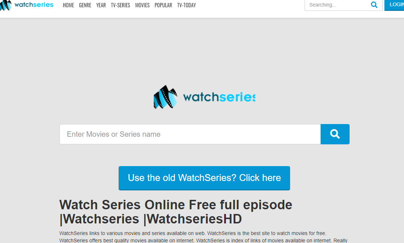The height and width of the screenshot is (243, 404).
Task: Click the |Watchseries |WatchseriesHD heading line
Action: pyautogui.click(x=151, y=219)
